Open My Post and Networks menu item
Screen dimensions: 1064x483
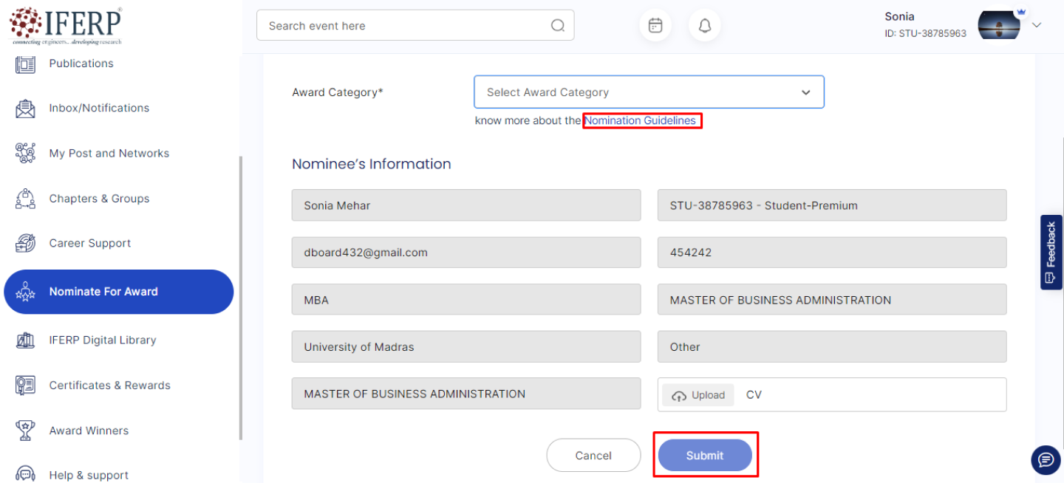[x=109, y=154]
